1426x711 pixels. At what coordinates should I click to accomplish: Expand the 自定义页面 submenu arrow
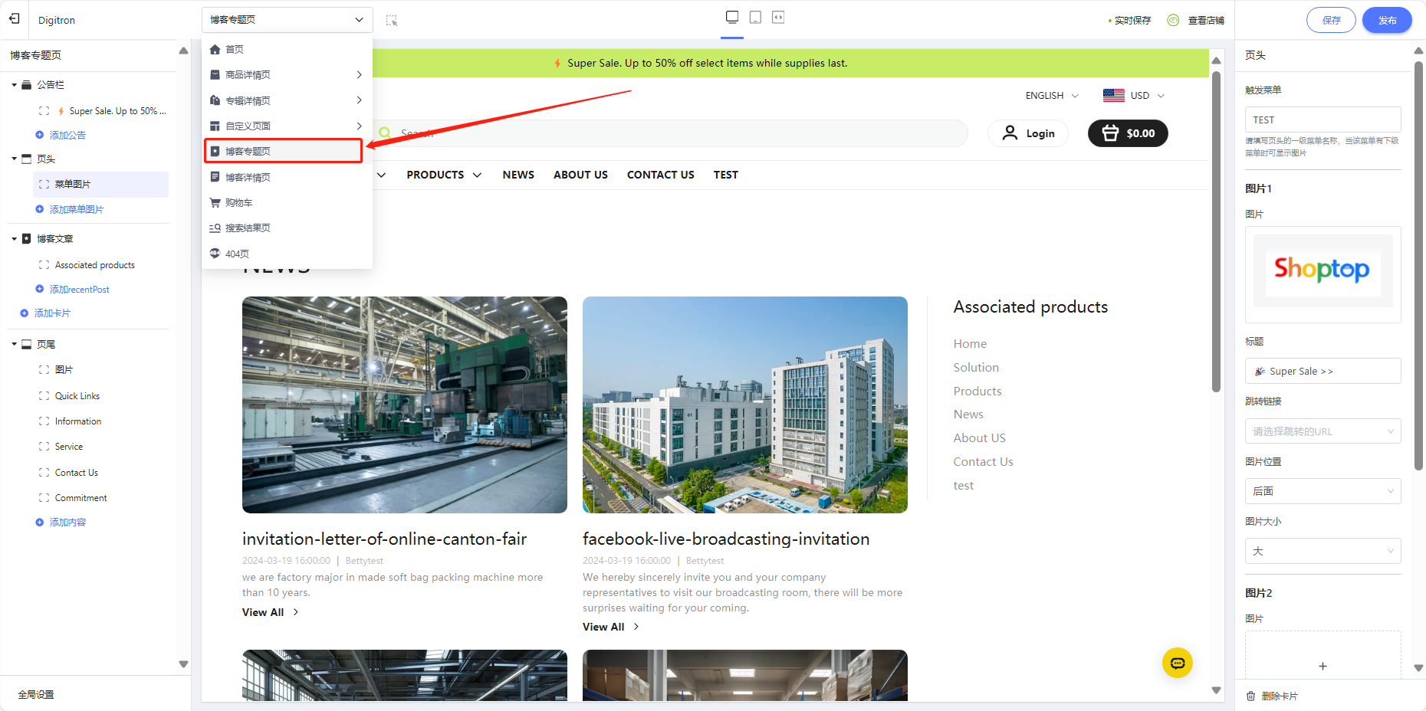[359, 126]
